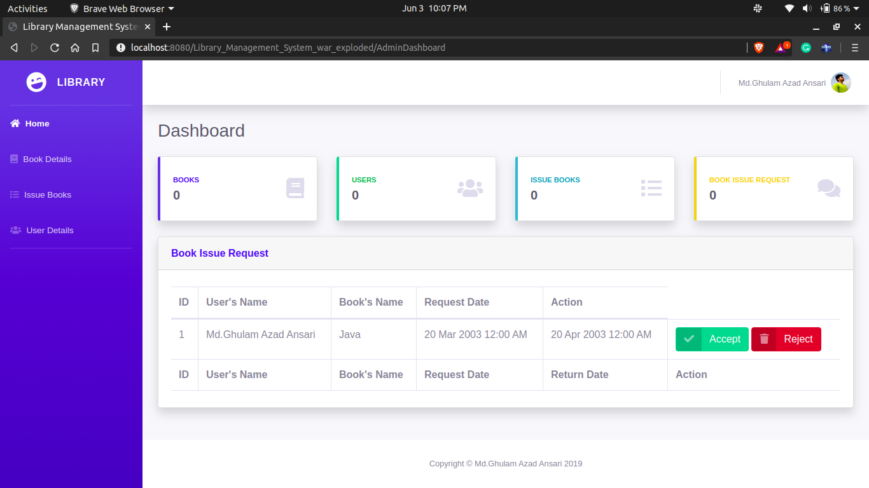Click the BOOK ISSUE REQUEST card label
The width and height of the screenshot is (869, 488).
pyautogui.click(x=749, y=180)
